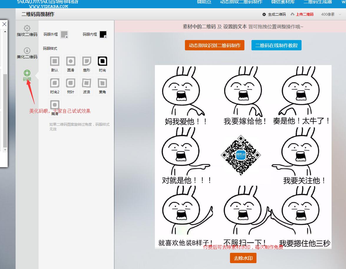Viewport: 346px width, 269px height.
Task: Open 动态指纹二维码制作 in top navigation
Action: click(x=241, y=2)
